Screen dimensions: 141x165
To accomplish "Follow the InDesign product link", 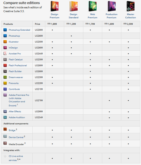I will pos(13,48).
